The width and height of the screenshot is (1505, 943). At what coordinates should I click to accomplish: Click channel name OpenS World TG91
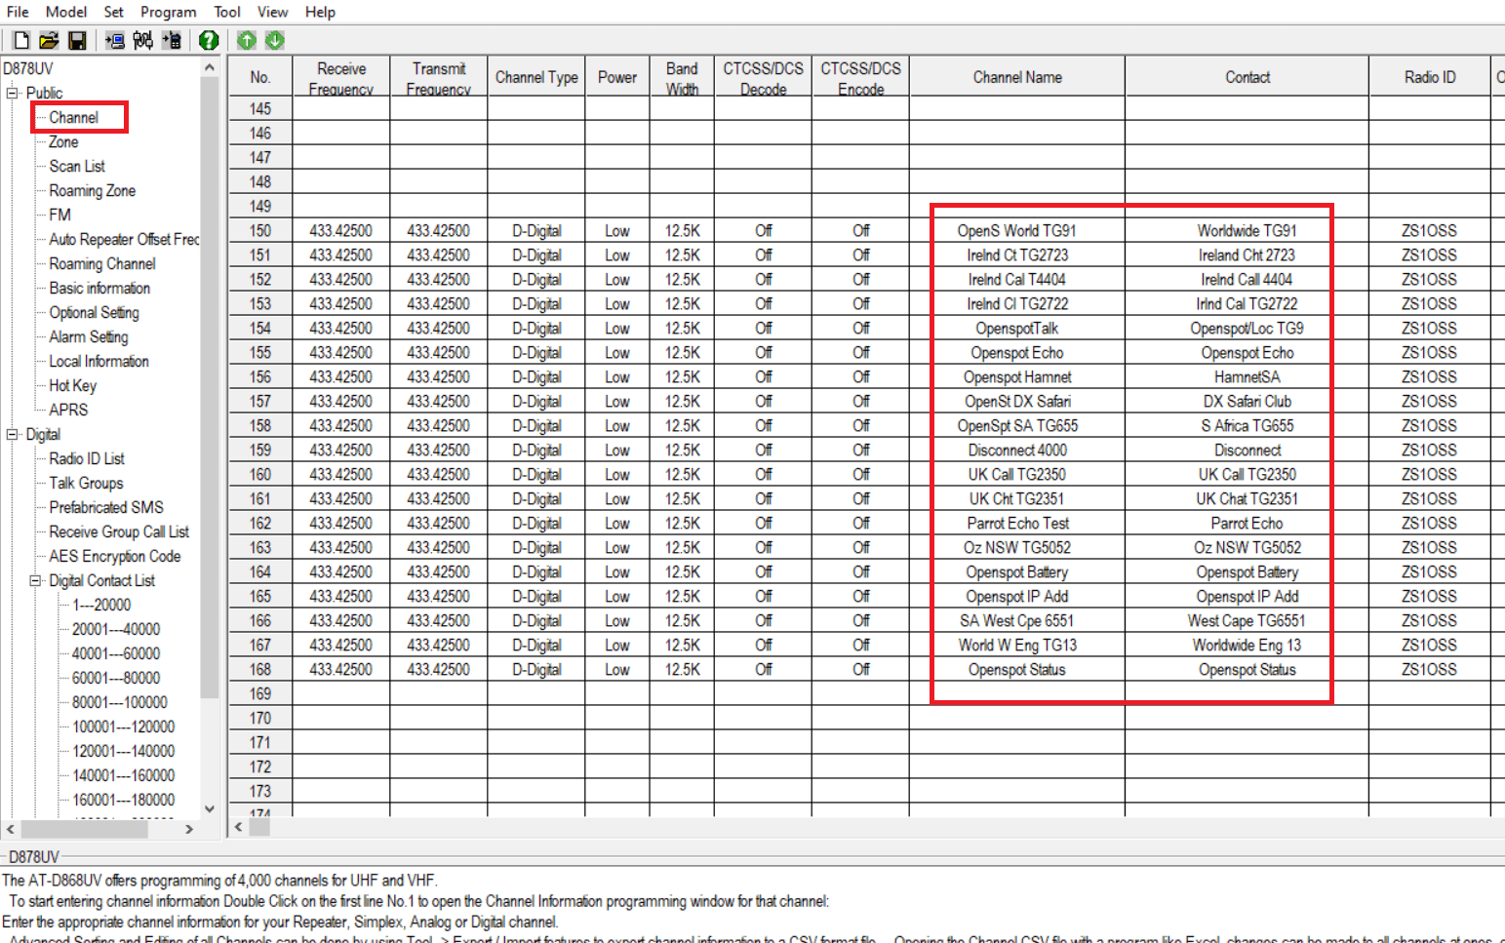1016,231
